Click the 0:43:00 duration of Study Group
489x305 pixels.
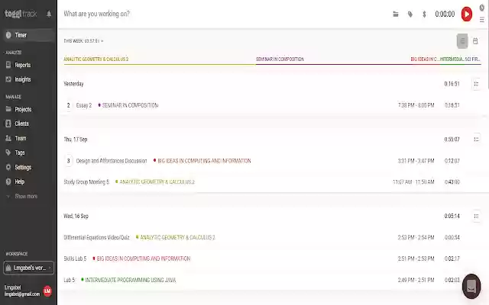tap(452, 181)
